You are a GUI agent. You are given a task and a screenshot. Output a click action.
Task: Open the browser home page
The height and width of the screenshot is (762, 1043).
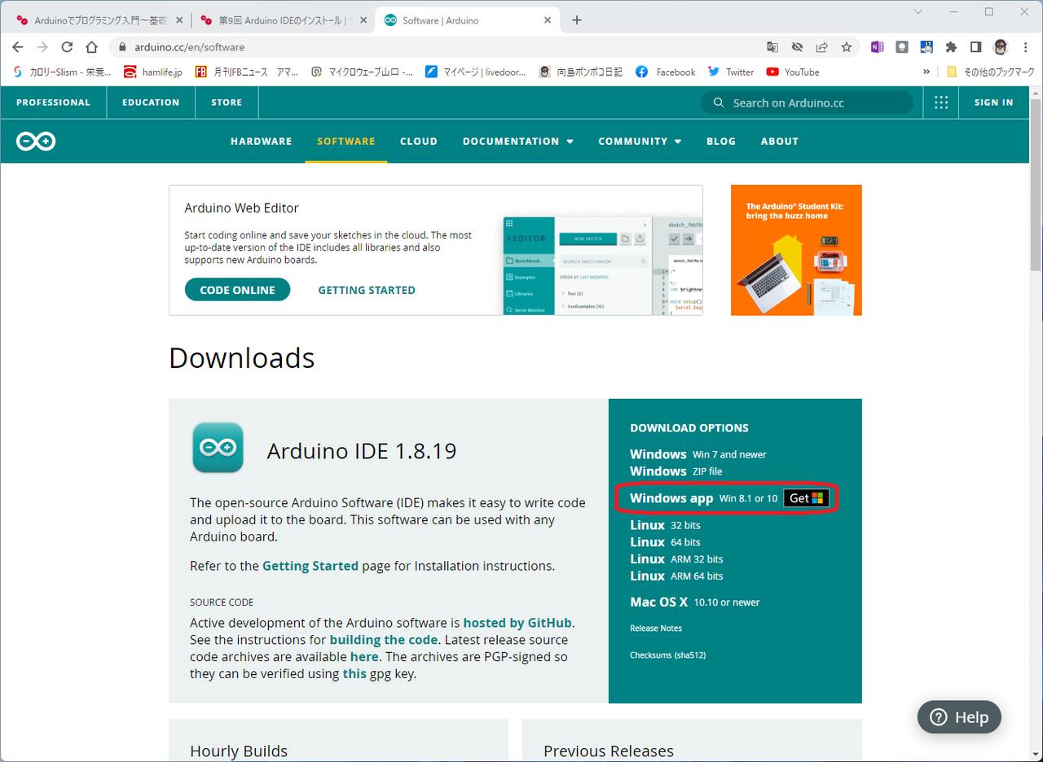point(91,47)
